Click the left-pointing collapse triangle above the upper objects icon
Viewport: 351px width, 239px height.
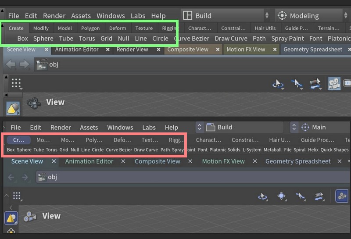pos(6,95)
